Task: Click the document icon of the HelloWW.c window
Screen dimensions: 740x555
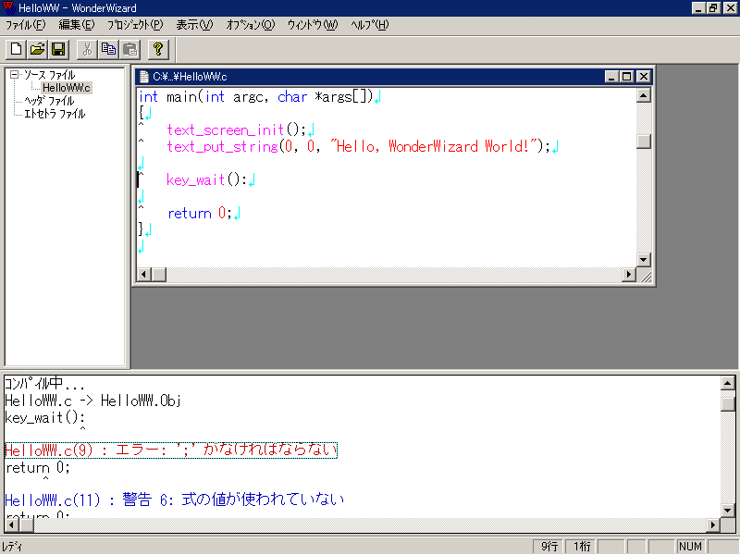Action: click(144, 77)
